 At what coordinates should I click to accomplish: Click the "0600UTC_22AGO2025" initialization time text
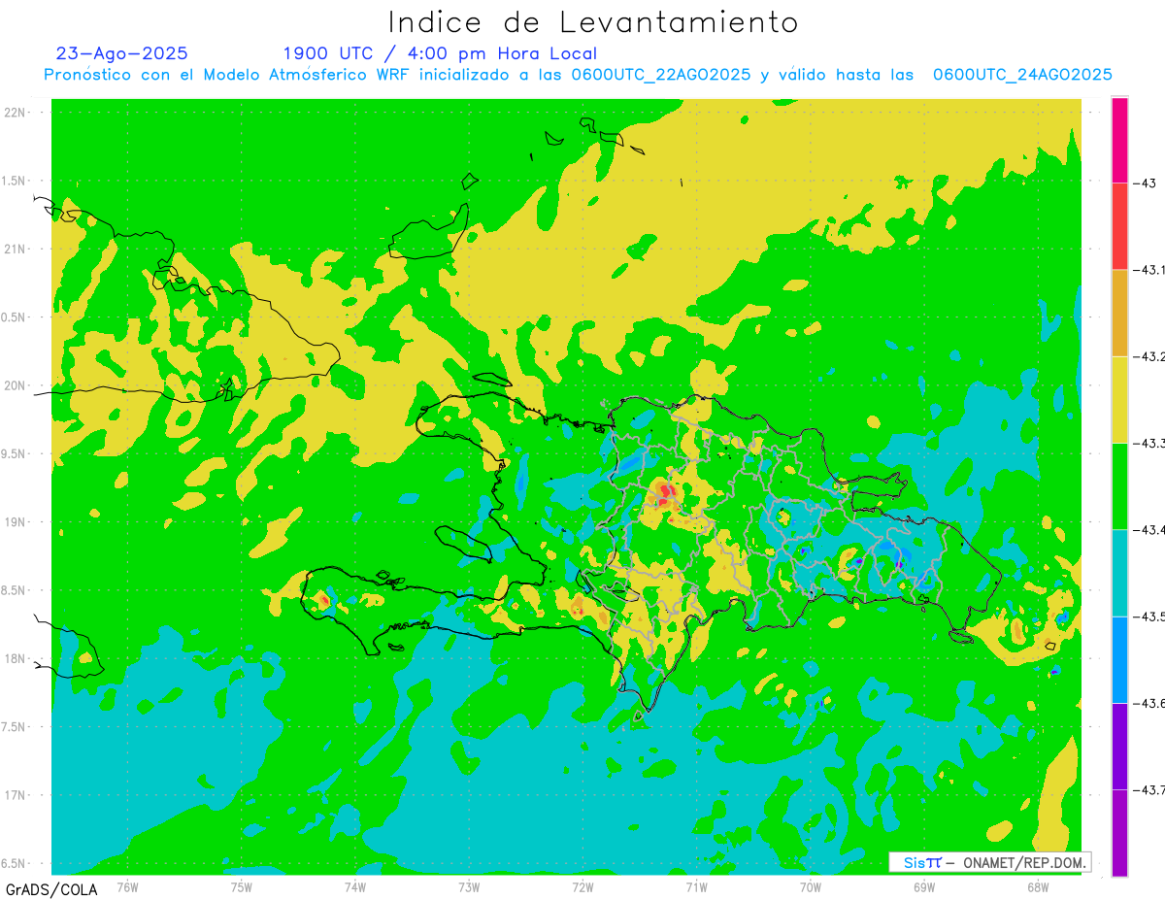(660, 75)
